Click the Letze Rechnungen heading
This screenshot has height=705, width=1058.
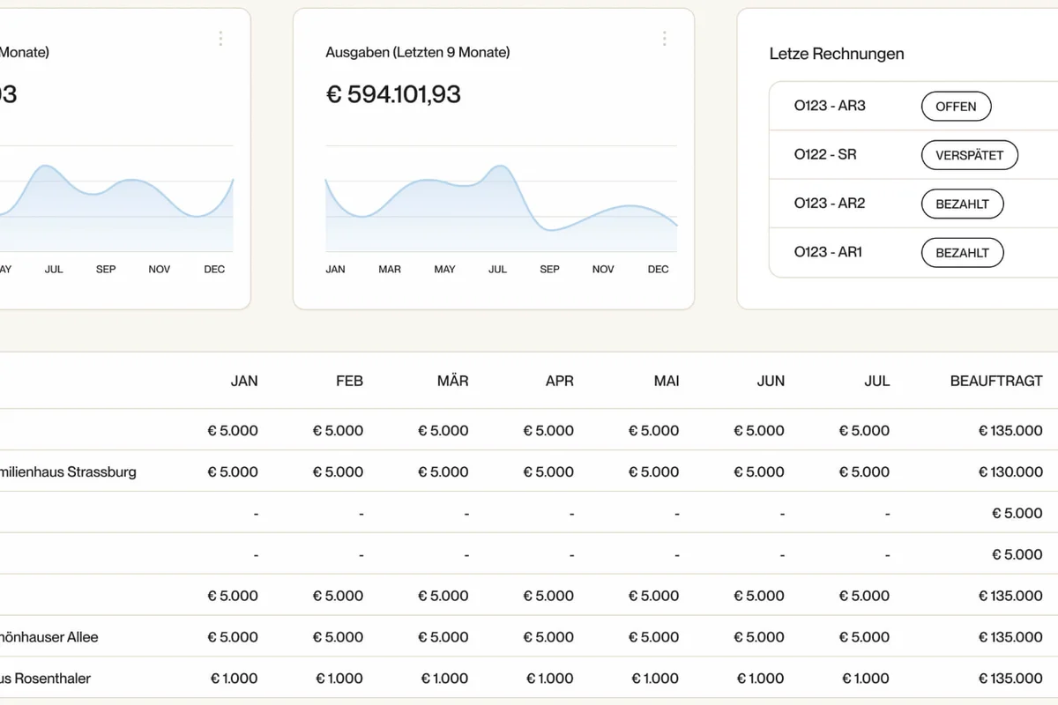tap(837, 54)
